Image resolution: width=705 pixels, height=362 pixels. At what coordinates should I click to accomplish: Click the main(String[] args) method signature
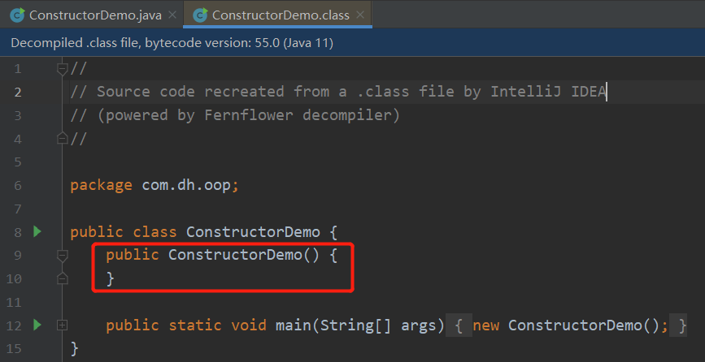click(x=358, y=325)
